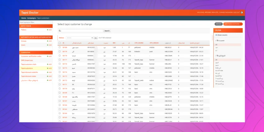The height and width of the screenshot is (132, 264).
Task: Click Add next to Tapsi customers
Action: tap(49, 68)
